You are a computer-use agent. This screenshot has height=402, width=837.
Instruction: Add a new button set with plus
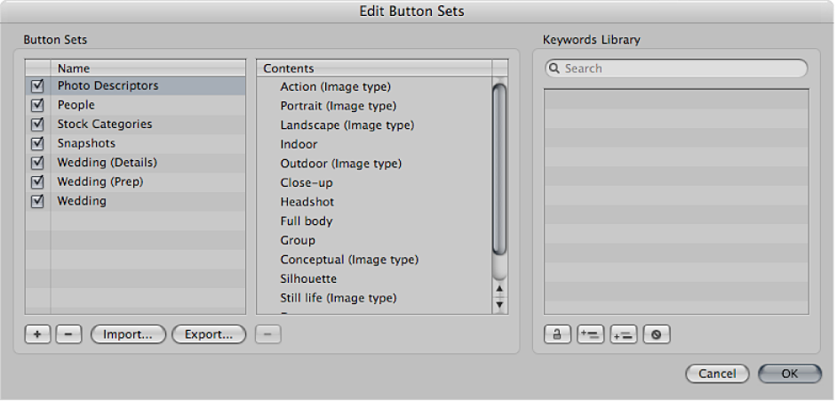tap(38, 334)
